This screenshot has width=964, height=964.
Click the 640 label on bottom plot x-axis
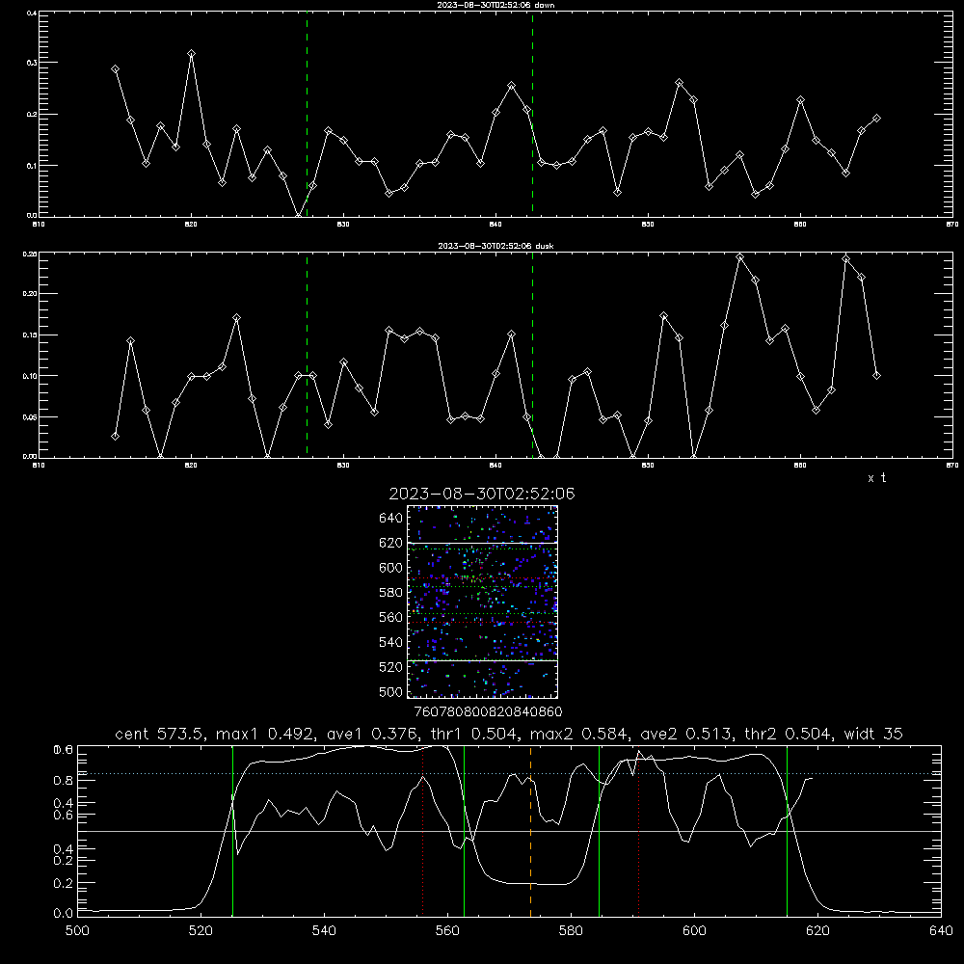941,931
